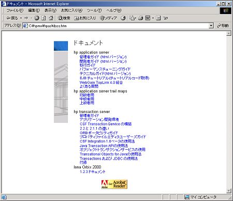Click the Get Acrobat Reader badge
The height and width of the screenshot is (201, 233).
click(x=114, y=184)
